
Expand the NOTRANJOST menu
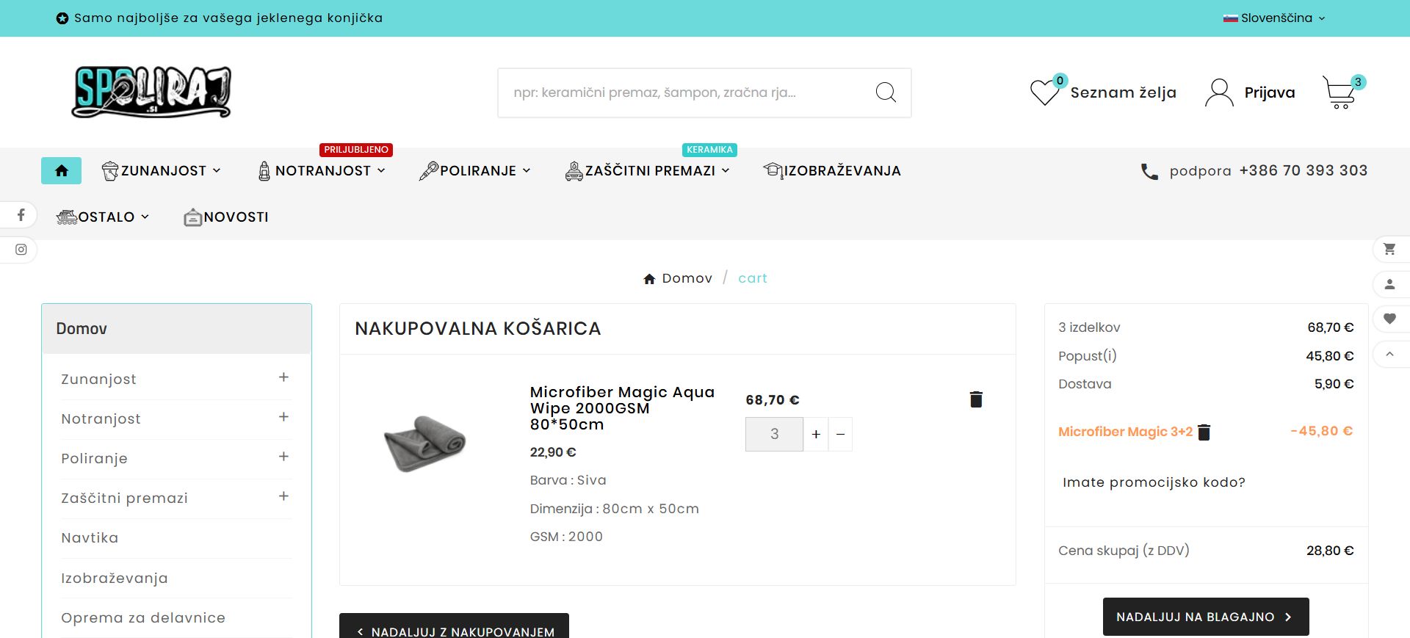(322, 171)
